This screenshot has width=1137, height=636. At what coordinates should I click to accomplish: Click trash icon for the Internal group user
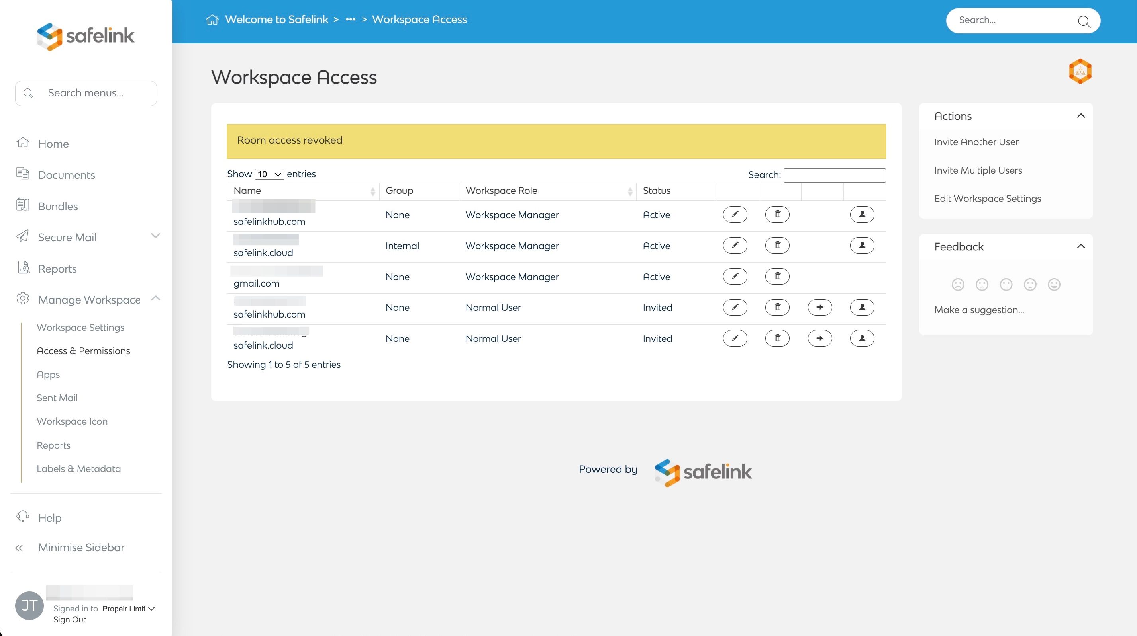777,245
